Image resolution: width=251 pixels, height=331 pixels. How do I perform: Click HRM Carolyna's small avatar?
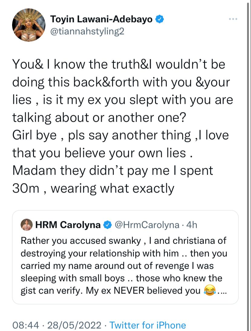[27, 224]
